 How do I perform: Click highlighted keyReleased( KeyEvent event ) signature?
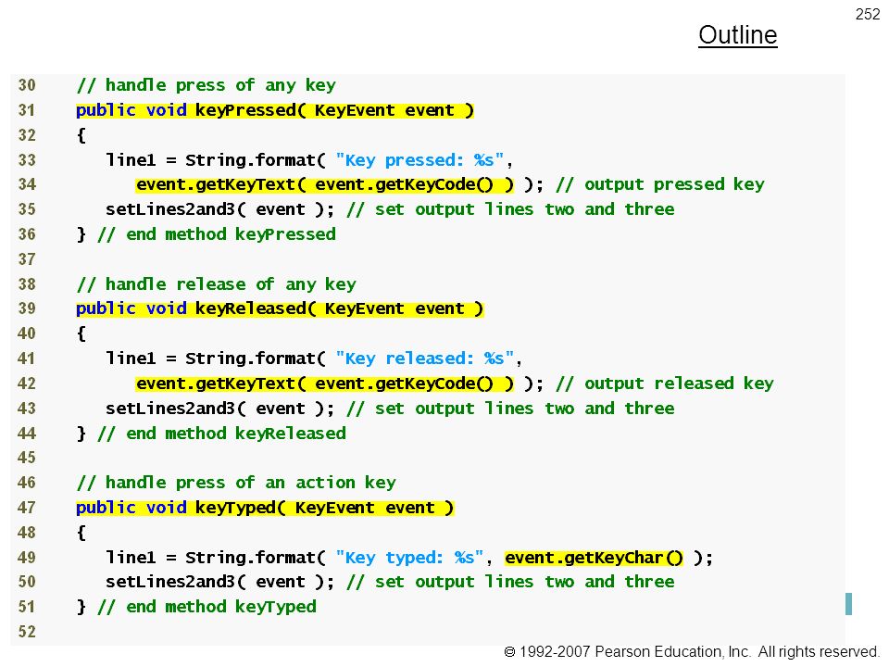[340, 309]
